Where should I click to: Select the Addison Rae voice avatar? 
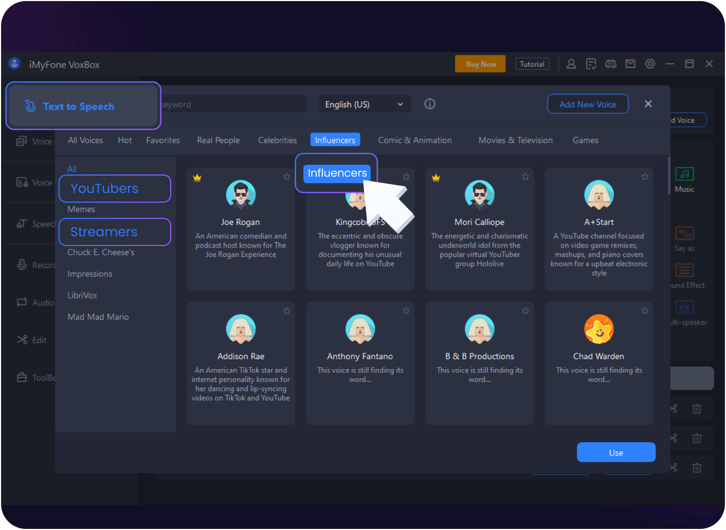click(x=241, y=329)
